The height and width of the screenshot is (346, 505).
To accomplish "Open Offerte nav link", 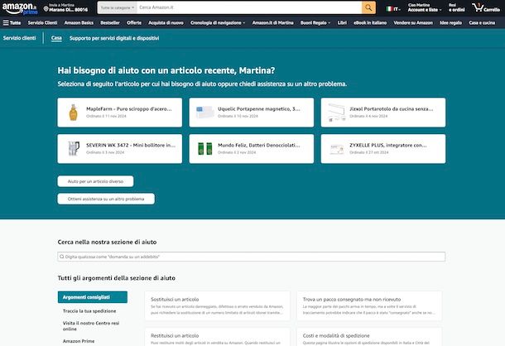I will [x=134, y=23].
